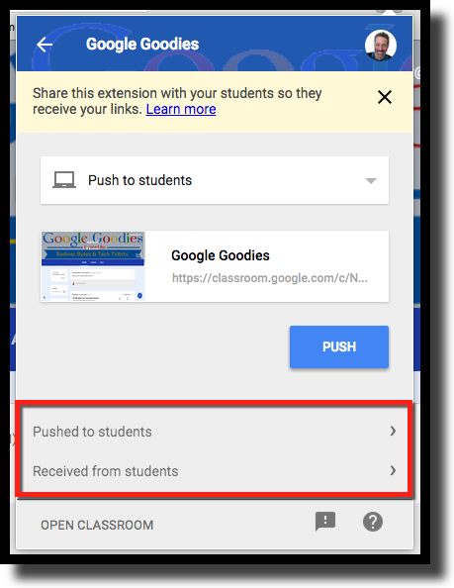Send feedback with the exclamation bubble icon
Screen dimensions: 454x588
(325, 522)
